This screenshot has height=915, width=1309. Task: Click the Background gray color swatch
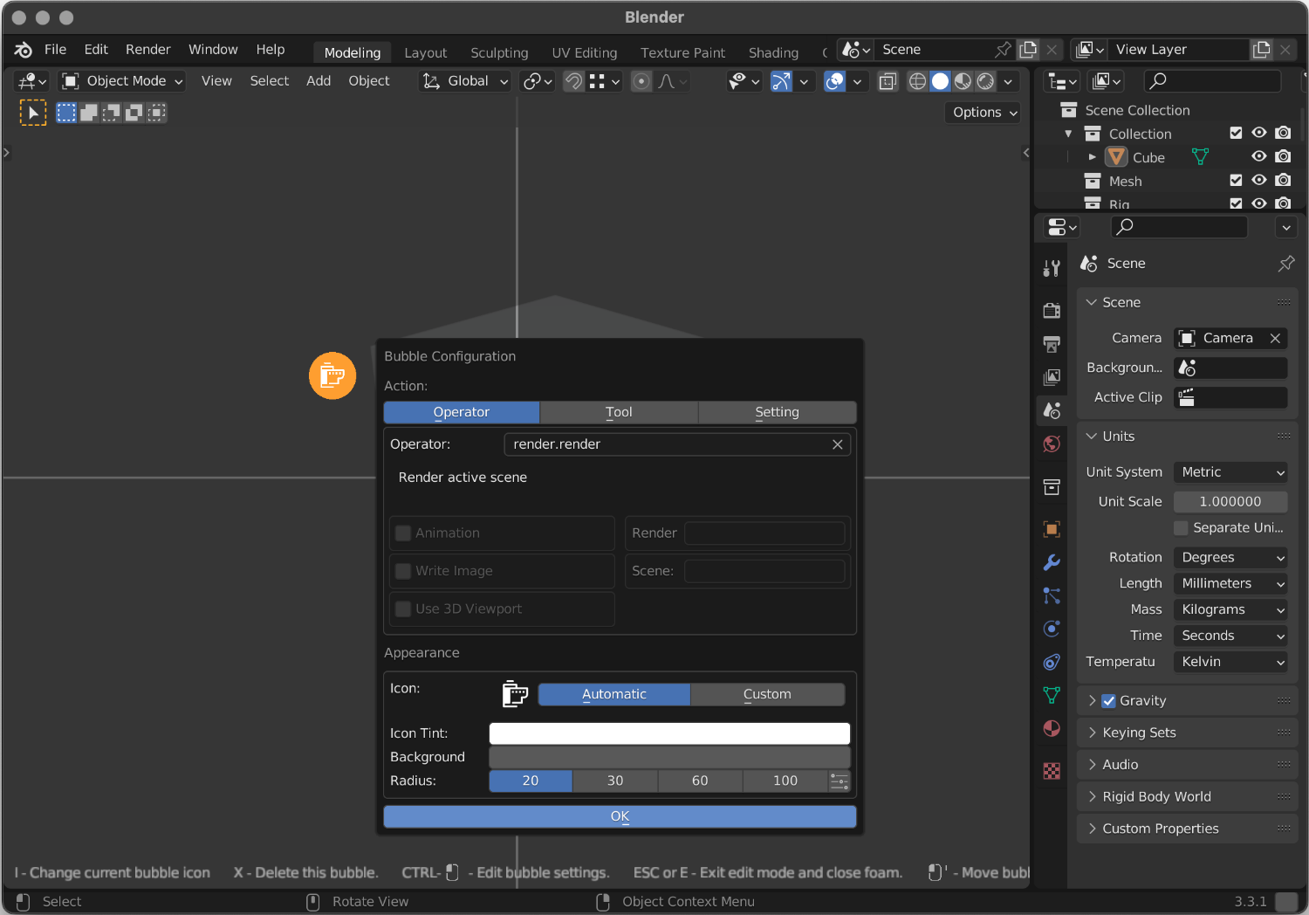pos(669,757)
